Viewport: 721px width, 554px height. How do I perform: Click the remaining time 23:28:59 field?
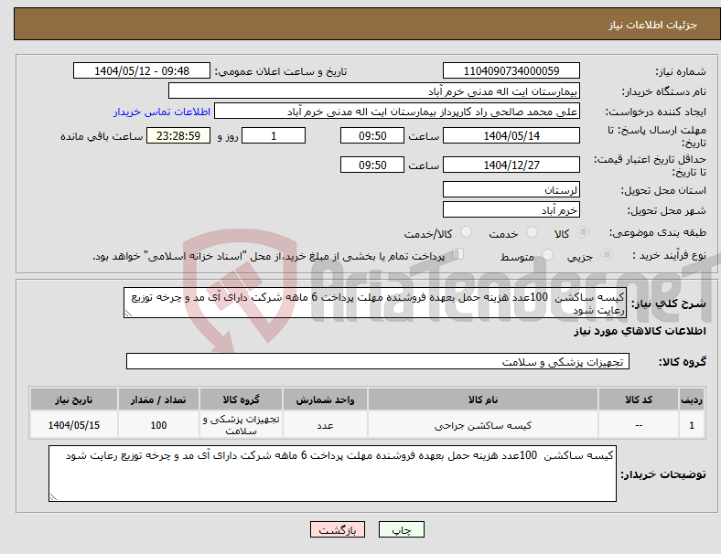178,135
